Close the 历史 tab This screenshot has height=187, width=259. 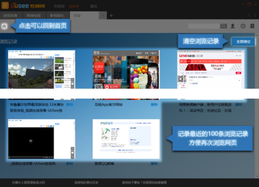coord(103,16)
